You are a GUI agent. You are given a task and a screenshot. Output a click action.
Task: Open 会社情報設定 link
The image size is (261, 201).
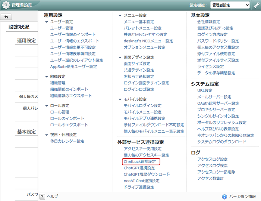click(x=208, y=22)
